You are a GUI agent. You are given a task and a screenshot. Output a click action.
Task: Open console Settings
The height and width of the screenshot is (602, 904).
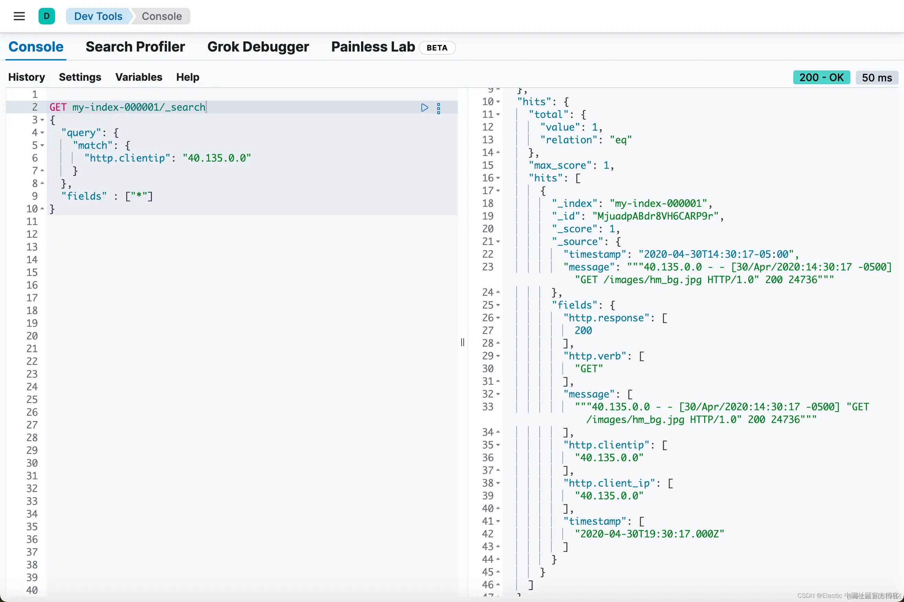click(x=80, y=77)
